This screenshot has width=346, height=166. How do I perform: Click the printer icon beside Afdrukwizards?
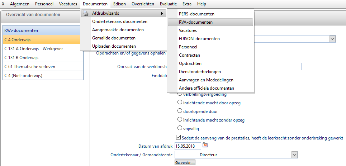click(86, 14)
